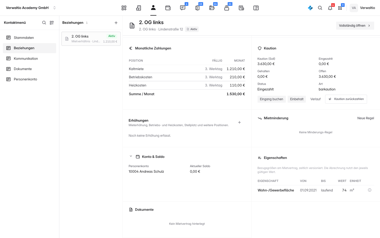
Task: Open notifications bell with badge 4
Action: click(330, 8)
